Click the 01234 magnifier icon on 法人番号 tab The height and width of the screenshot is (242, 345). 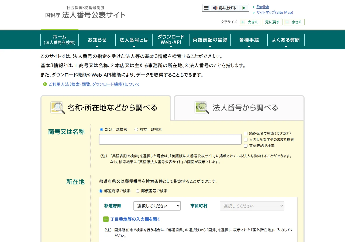click(x=202, y=108)
